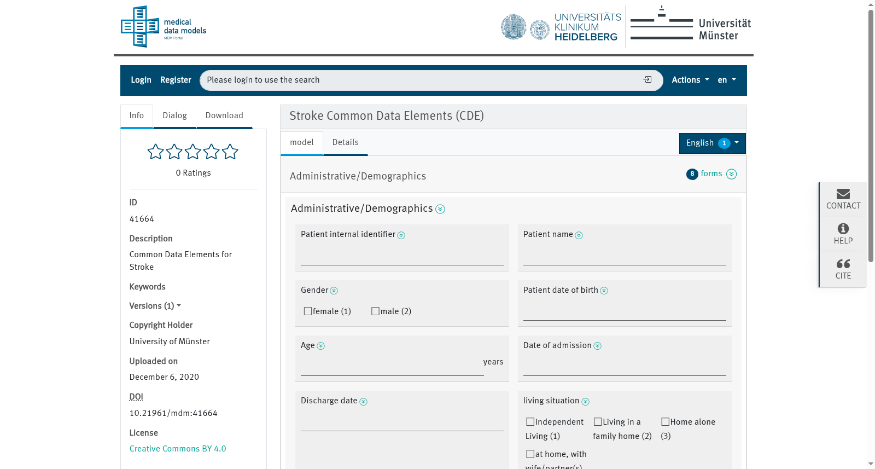
Task: Rate the model with third star
Action: [x=193, y=152]
